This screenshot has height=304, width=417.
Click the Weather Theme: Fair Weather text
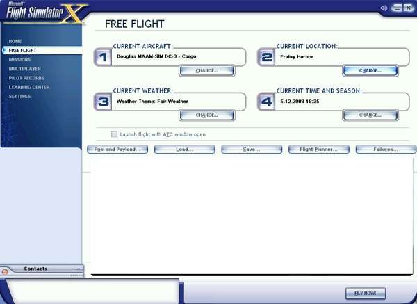click(152, 102)
